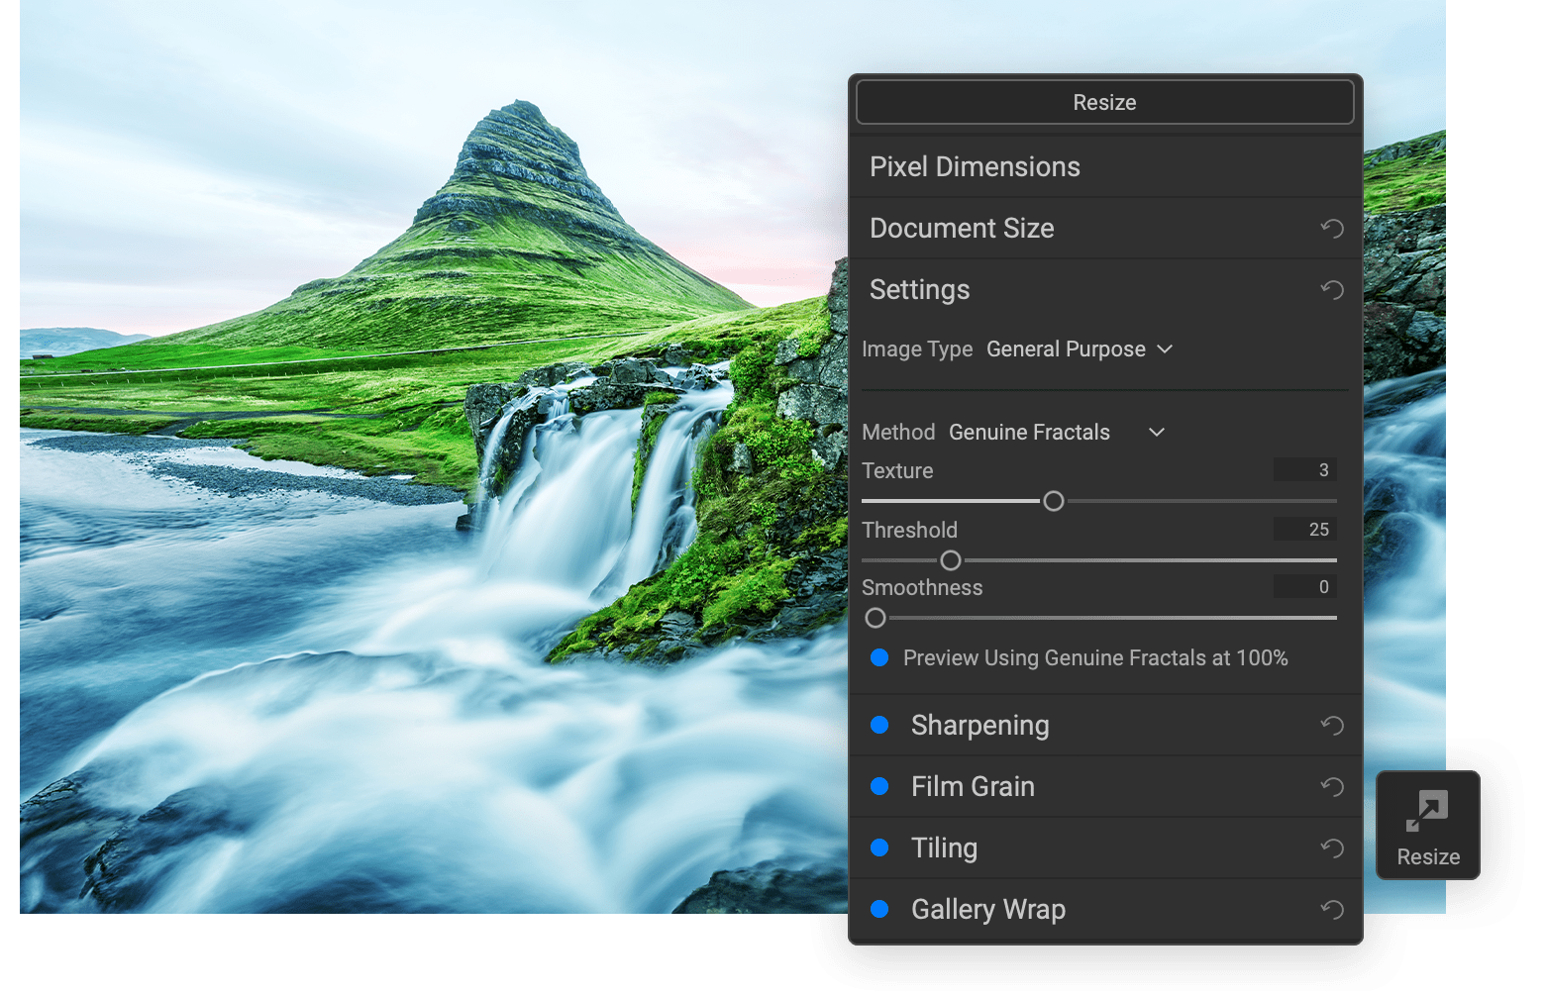Reset the Film Grain adjustments
Screen dimensions: 1546x997
1332,786
